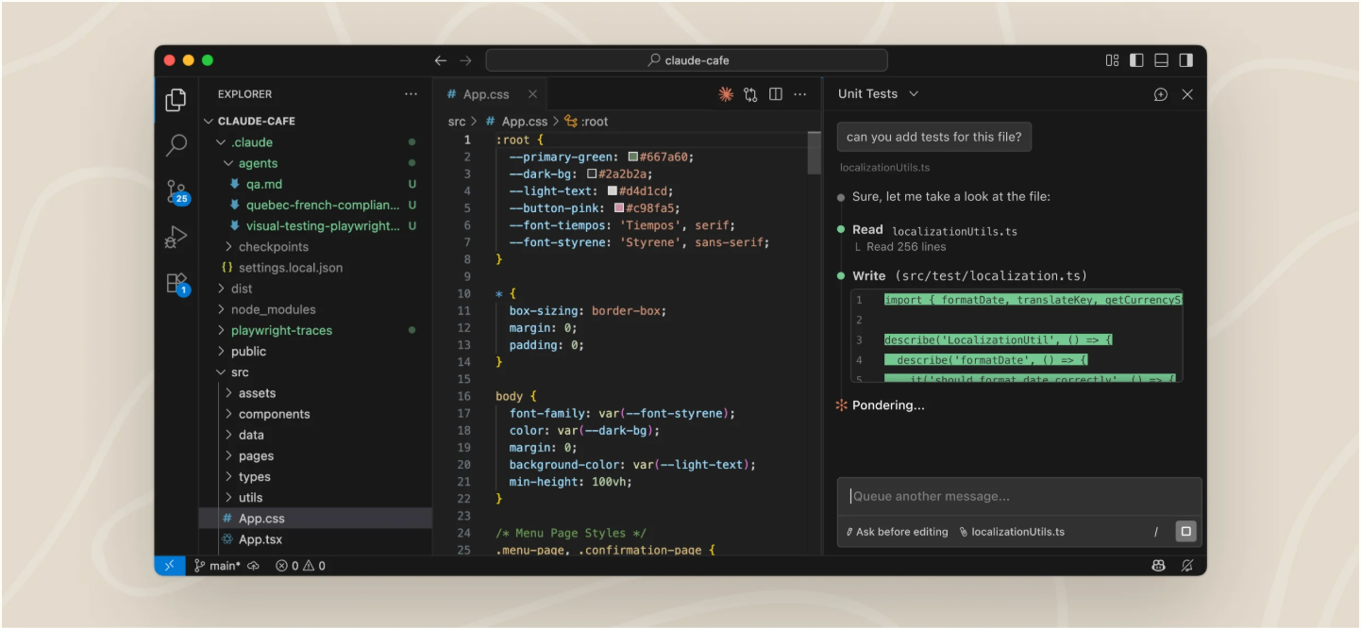1361x628 pixels.
Task: Open the Run and Debug view
Action: click(176, 237)
